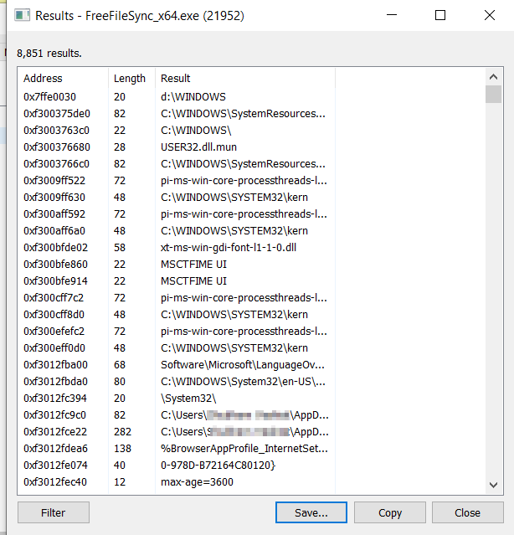Sort by the Address column header
This screenshot has width=514, height=535.
63,79
